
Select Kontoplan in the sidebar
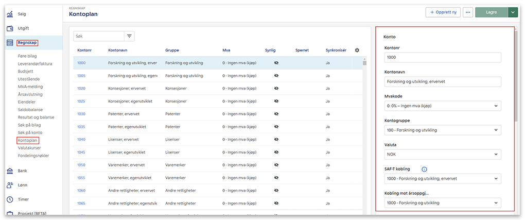(x=28, y=140)
